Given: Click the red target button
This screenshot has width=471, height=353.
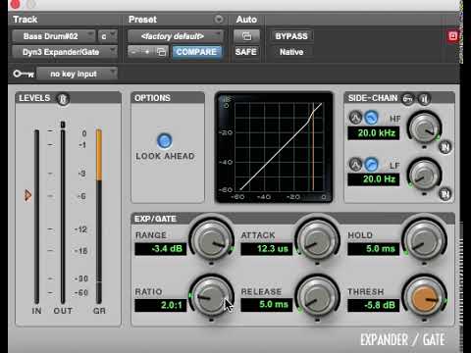Looking at the screenshot, I should [x=452, y=36].
